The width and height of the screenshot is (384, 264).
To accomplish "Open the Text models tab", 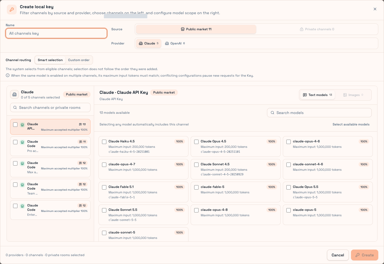I will tap(317, 95).
